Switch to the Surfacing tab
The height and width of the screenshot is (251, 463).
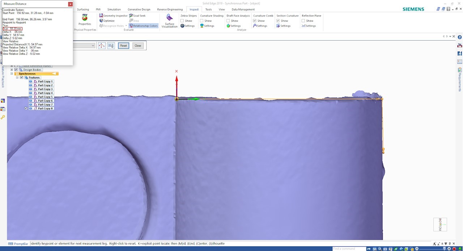coord(83,9)
